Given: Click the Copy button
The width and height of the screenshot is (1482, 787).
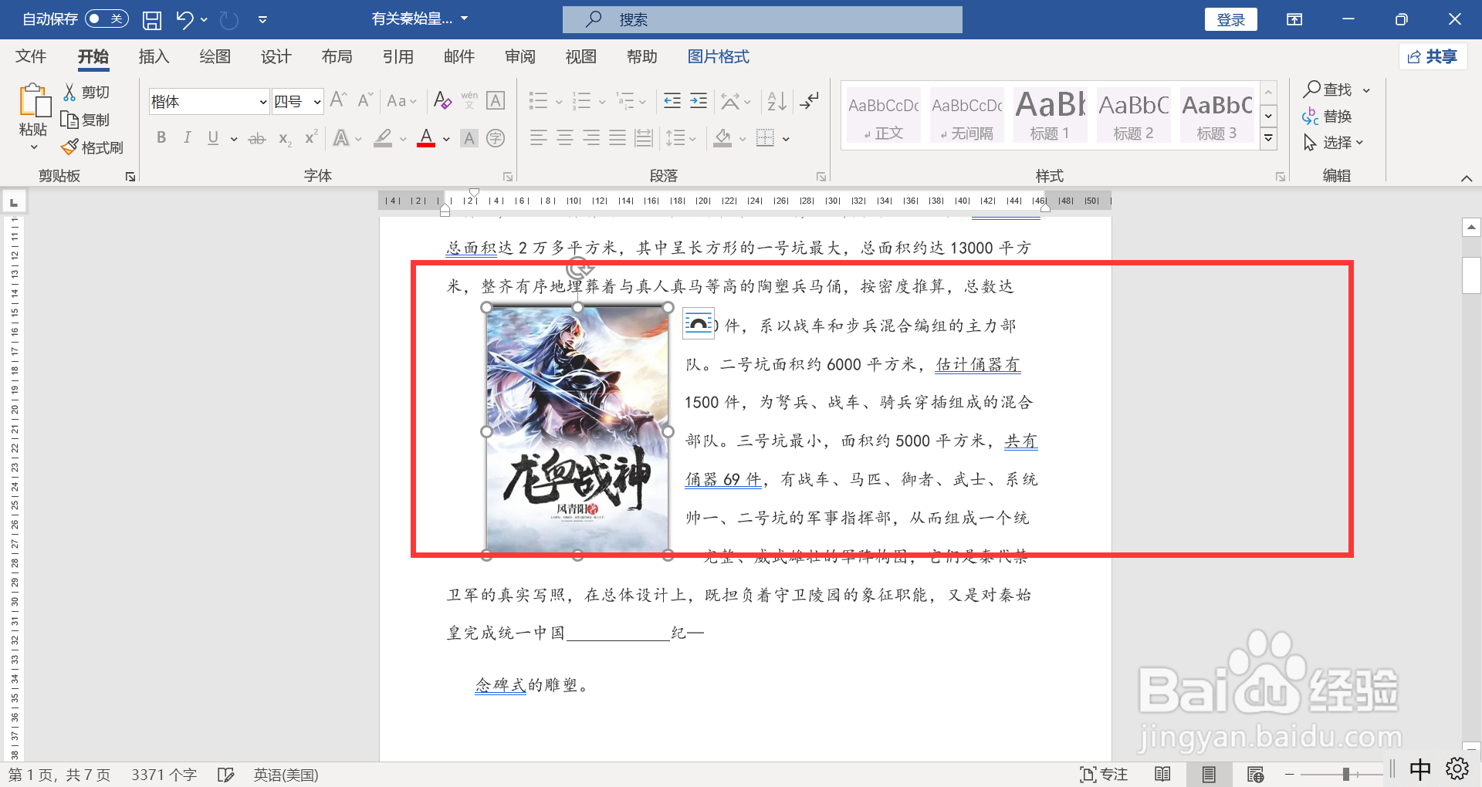Looking at the screenshot, I should click(86, 120).
